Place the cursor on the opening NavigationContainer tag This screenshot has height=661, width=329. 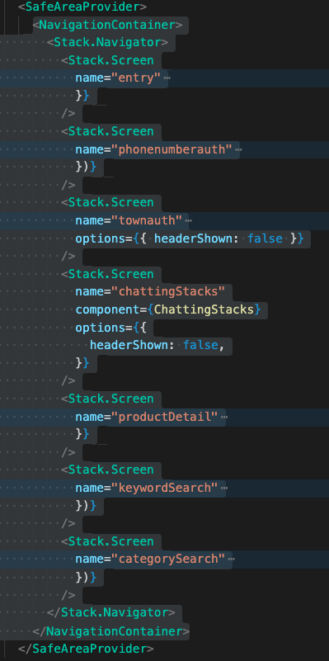tap(107, 25)
